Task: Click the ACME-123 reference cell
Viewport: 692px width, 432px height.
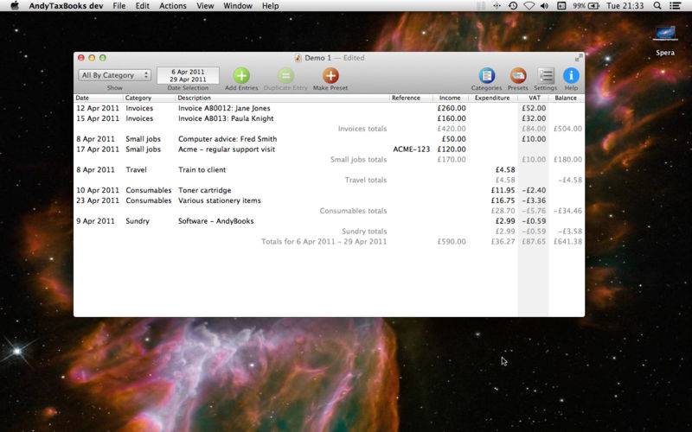Action: point(412,149)
